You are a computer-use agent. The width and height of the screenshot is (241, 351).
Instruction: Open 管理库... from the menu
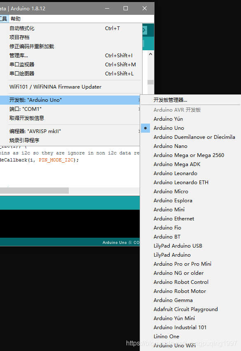point(71,56)
